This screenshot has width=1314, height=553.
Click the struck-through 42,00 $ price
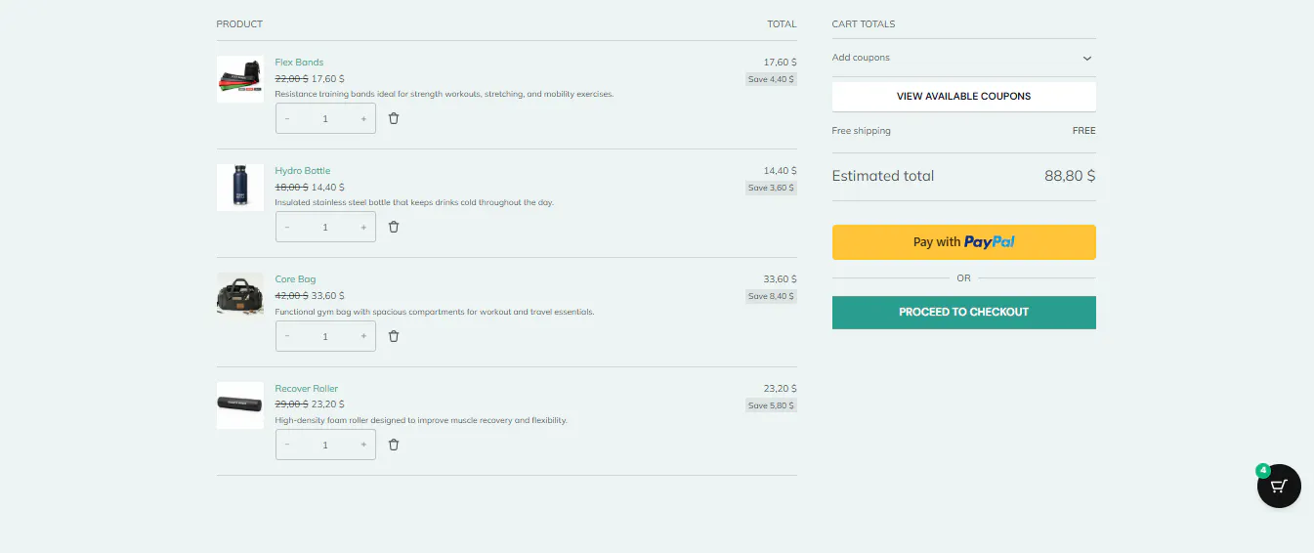point(291,295)
